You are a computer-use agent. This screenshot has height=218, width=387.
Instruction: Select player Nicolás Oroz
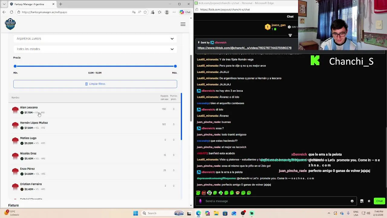[x=95, y=156]
